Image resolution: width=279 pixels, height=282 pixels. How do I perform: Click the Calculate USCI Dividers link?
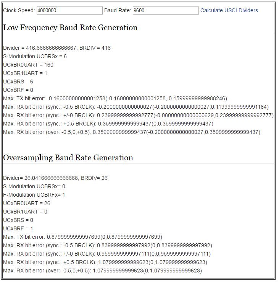click(x=229, y=11)
